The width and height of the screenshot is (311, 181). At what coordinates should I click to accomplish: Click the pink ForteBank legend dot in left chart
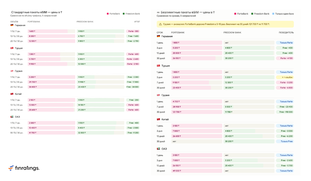[x=108, y=14]
